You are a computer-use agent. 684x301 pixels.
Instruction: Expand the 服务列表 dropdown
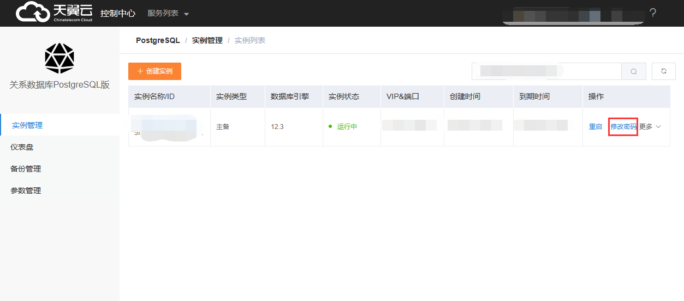[168, 13]
